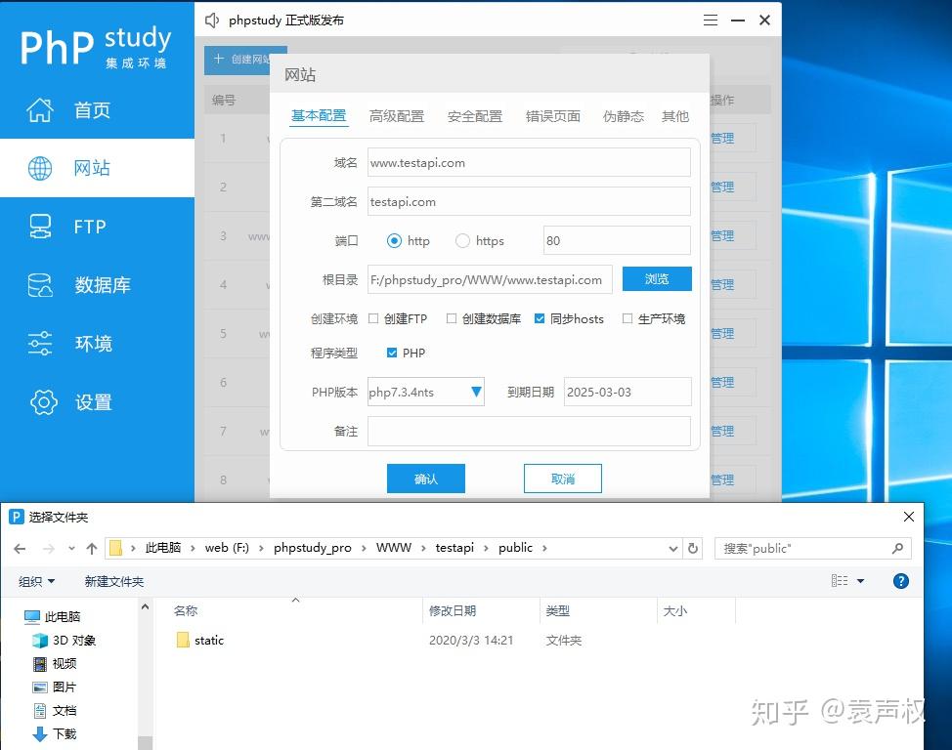Switch to the 高级配置 tab

click(396, 115)
